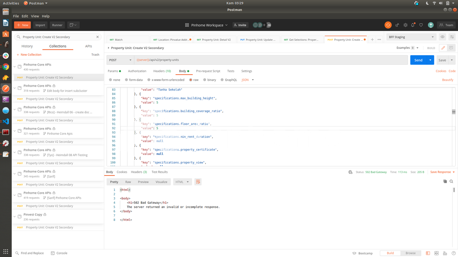Switch to the Headers (10) request tab
The image size is (458, 257).
(x=162, y=71)
